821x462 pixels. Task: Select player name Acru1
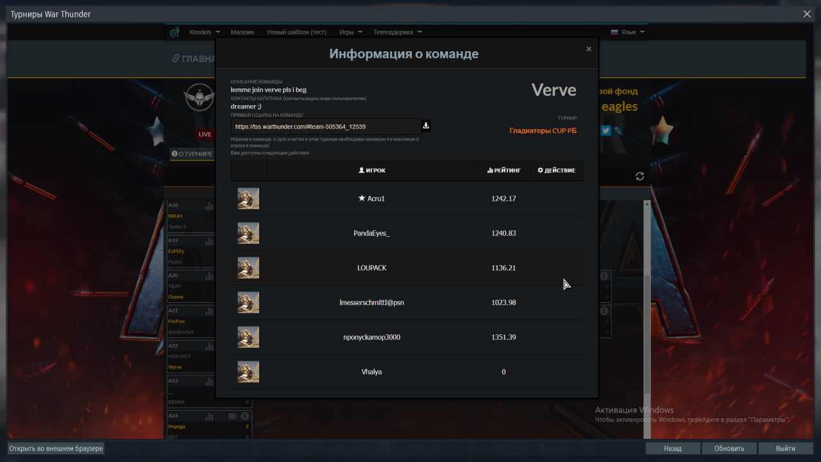[x=376, y=198]
